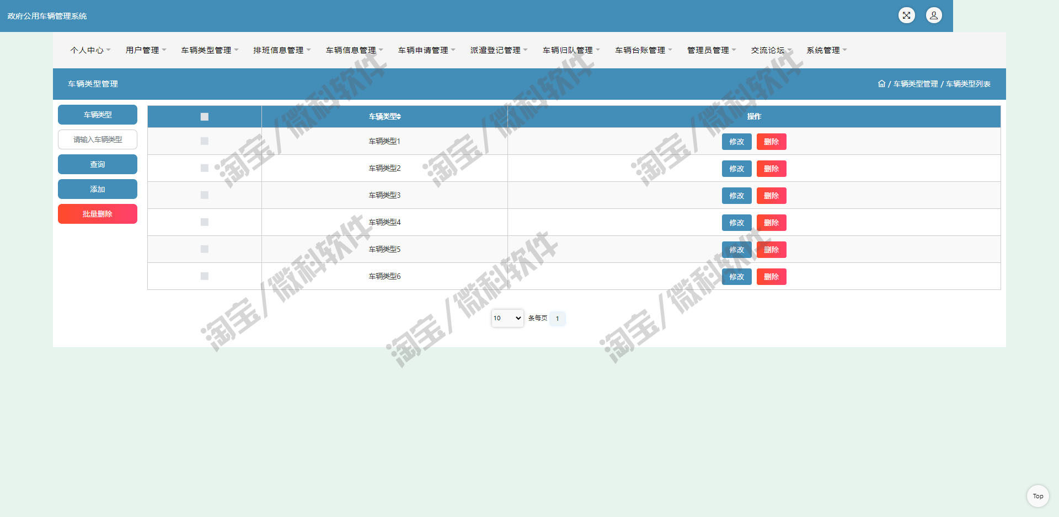
Task: Open the 车辆台账管理 menu
Action: tap(643, 50)
